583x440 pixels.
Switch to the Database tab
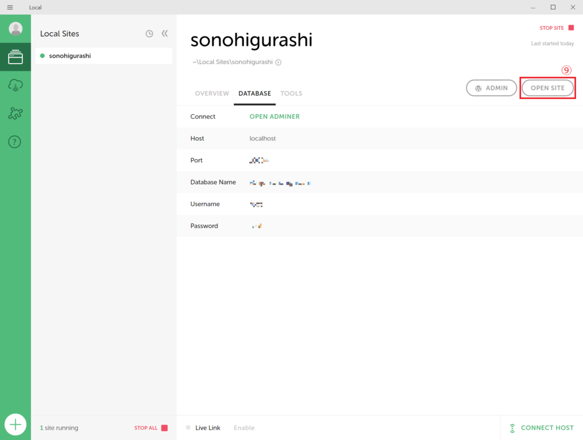pyautogui.click(x=255, y=93)
